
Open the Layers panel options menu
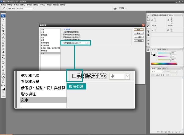182,69
